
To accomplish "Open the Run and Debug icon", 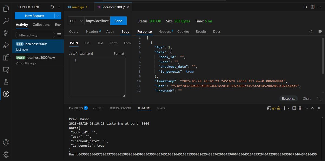I will click(x=6, y=45).
